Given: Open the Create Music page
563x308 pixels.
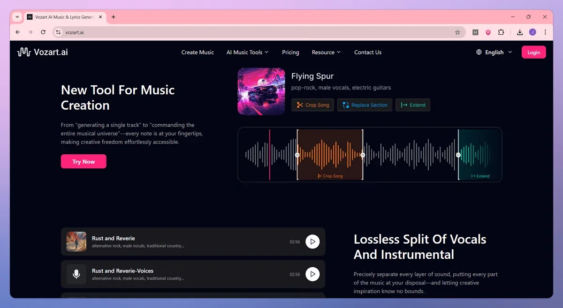Looking at the screenshot, I should [x=198, y=53].
